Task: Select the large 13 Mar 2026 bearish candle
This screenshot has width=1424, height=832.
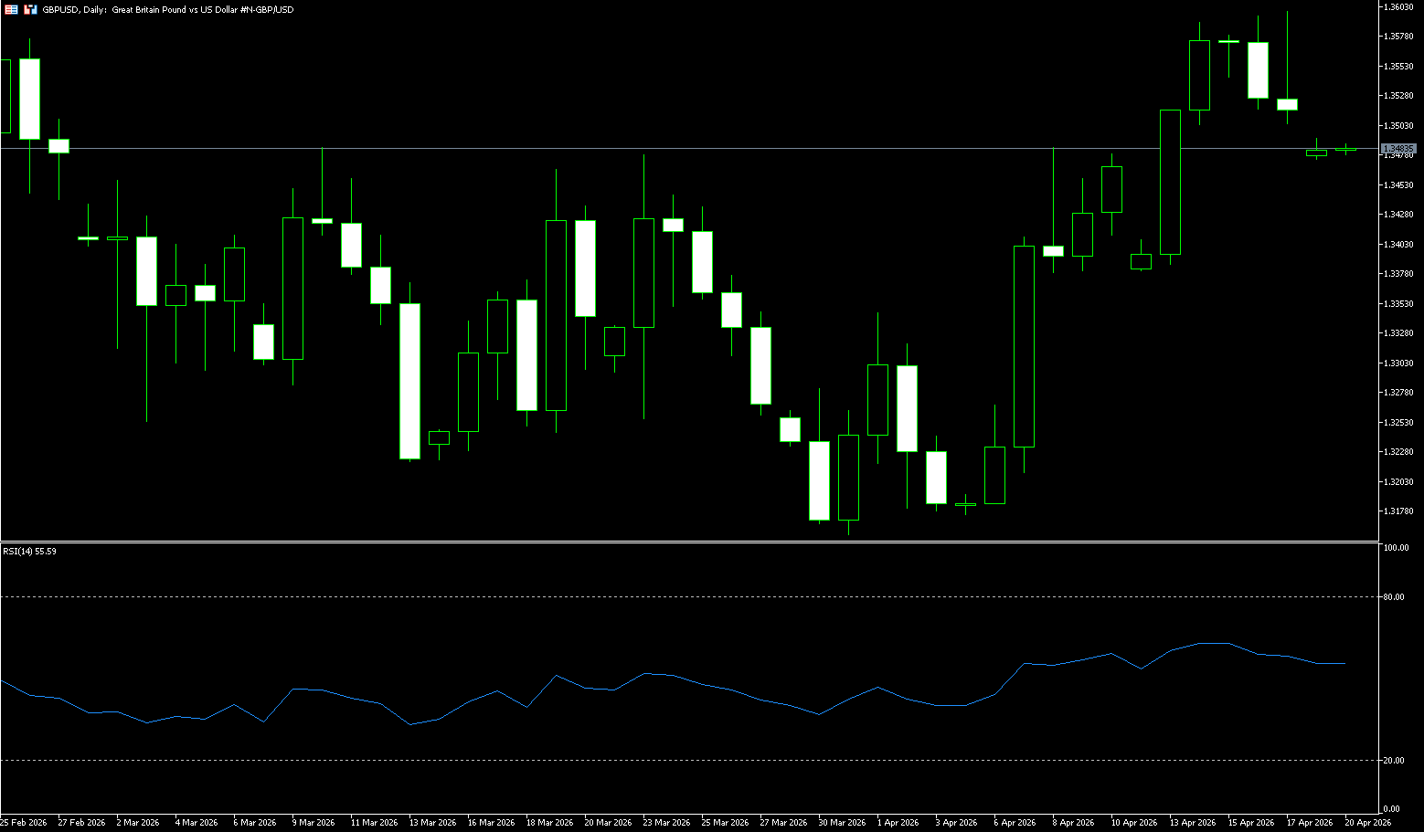Action: 409,381
